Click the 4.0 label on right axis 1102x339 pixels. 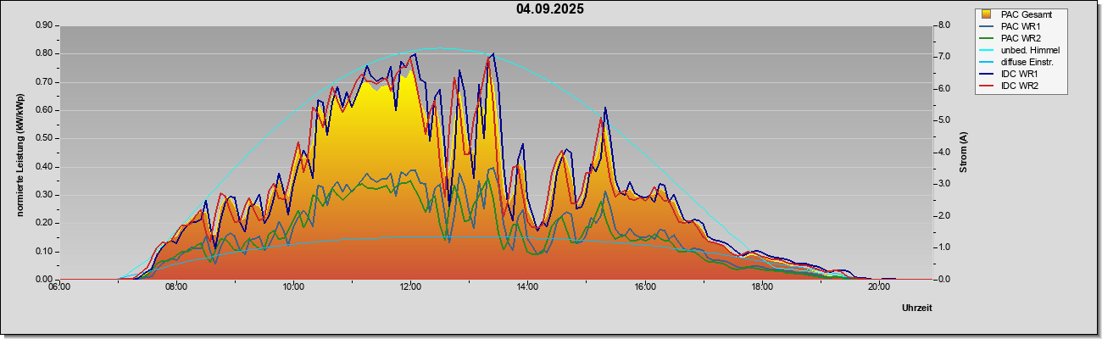coord(947,153)
